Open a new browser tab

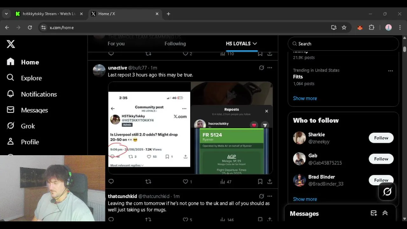[x=169, y=14]
